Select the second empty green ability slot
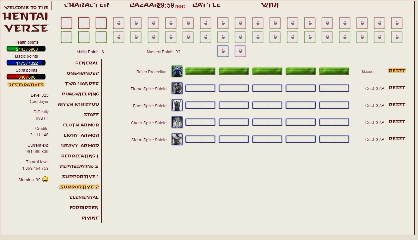The image size is (418, 240). click(x=84, y=37)
